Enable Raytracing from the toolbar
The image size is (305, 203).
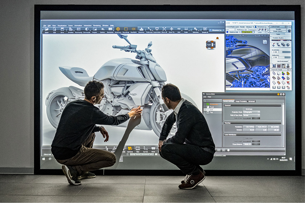point(79,29)
